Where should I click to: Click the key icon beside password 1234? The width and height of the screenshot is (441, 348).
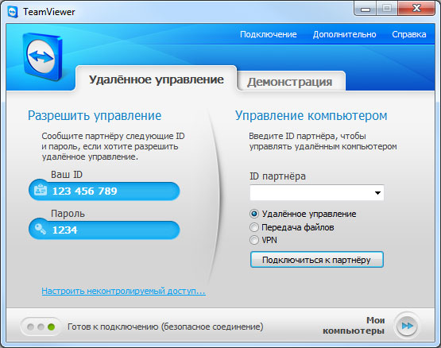[x=41, y=229]
